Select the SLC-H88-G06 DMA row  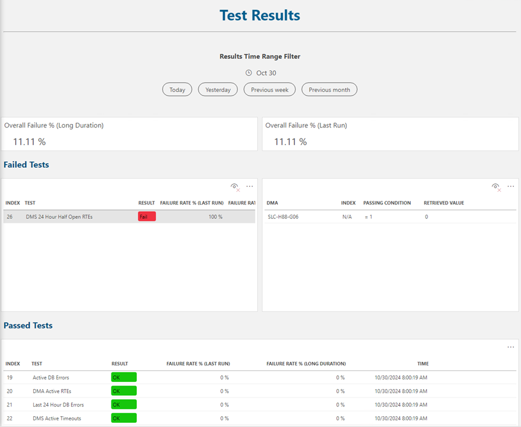(390, 217)
